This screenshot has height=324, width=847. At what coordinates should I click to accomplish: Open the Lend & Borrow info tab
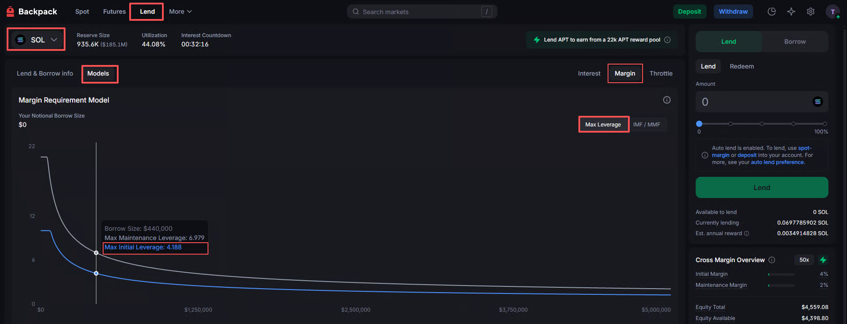coord(45,73)
